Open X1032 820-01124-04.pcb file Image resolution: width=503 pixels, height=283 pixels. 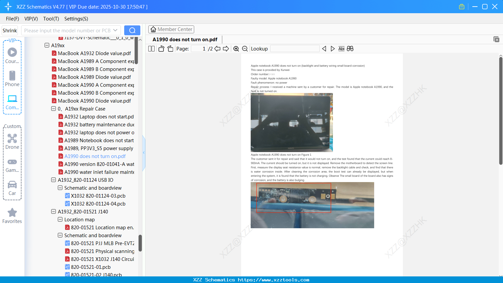click(x=98, y=204)
